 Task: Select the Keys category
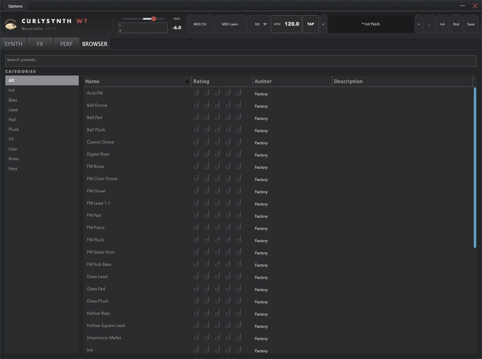42,168
